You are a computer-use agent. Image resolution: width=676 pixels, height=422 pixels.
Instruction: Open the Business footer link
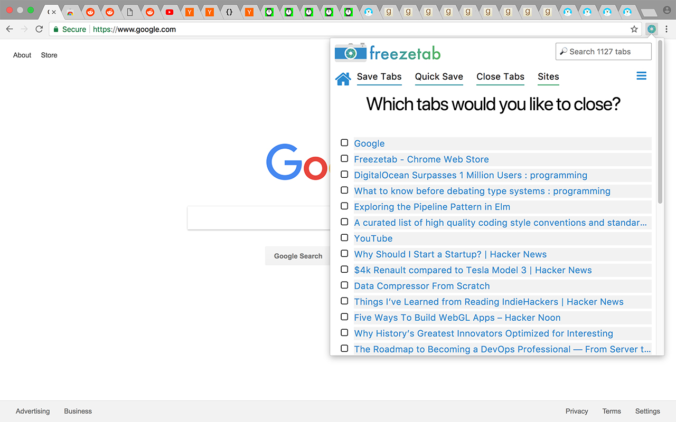pyautogui.click(x=78, y=411)
